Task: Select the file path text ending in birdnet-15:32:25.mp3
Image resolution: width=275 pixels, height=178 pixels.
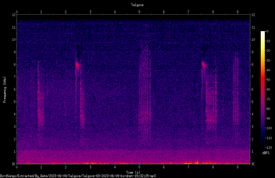Action: click(x=78, y=176)
